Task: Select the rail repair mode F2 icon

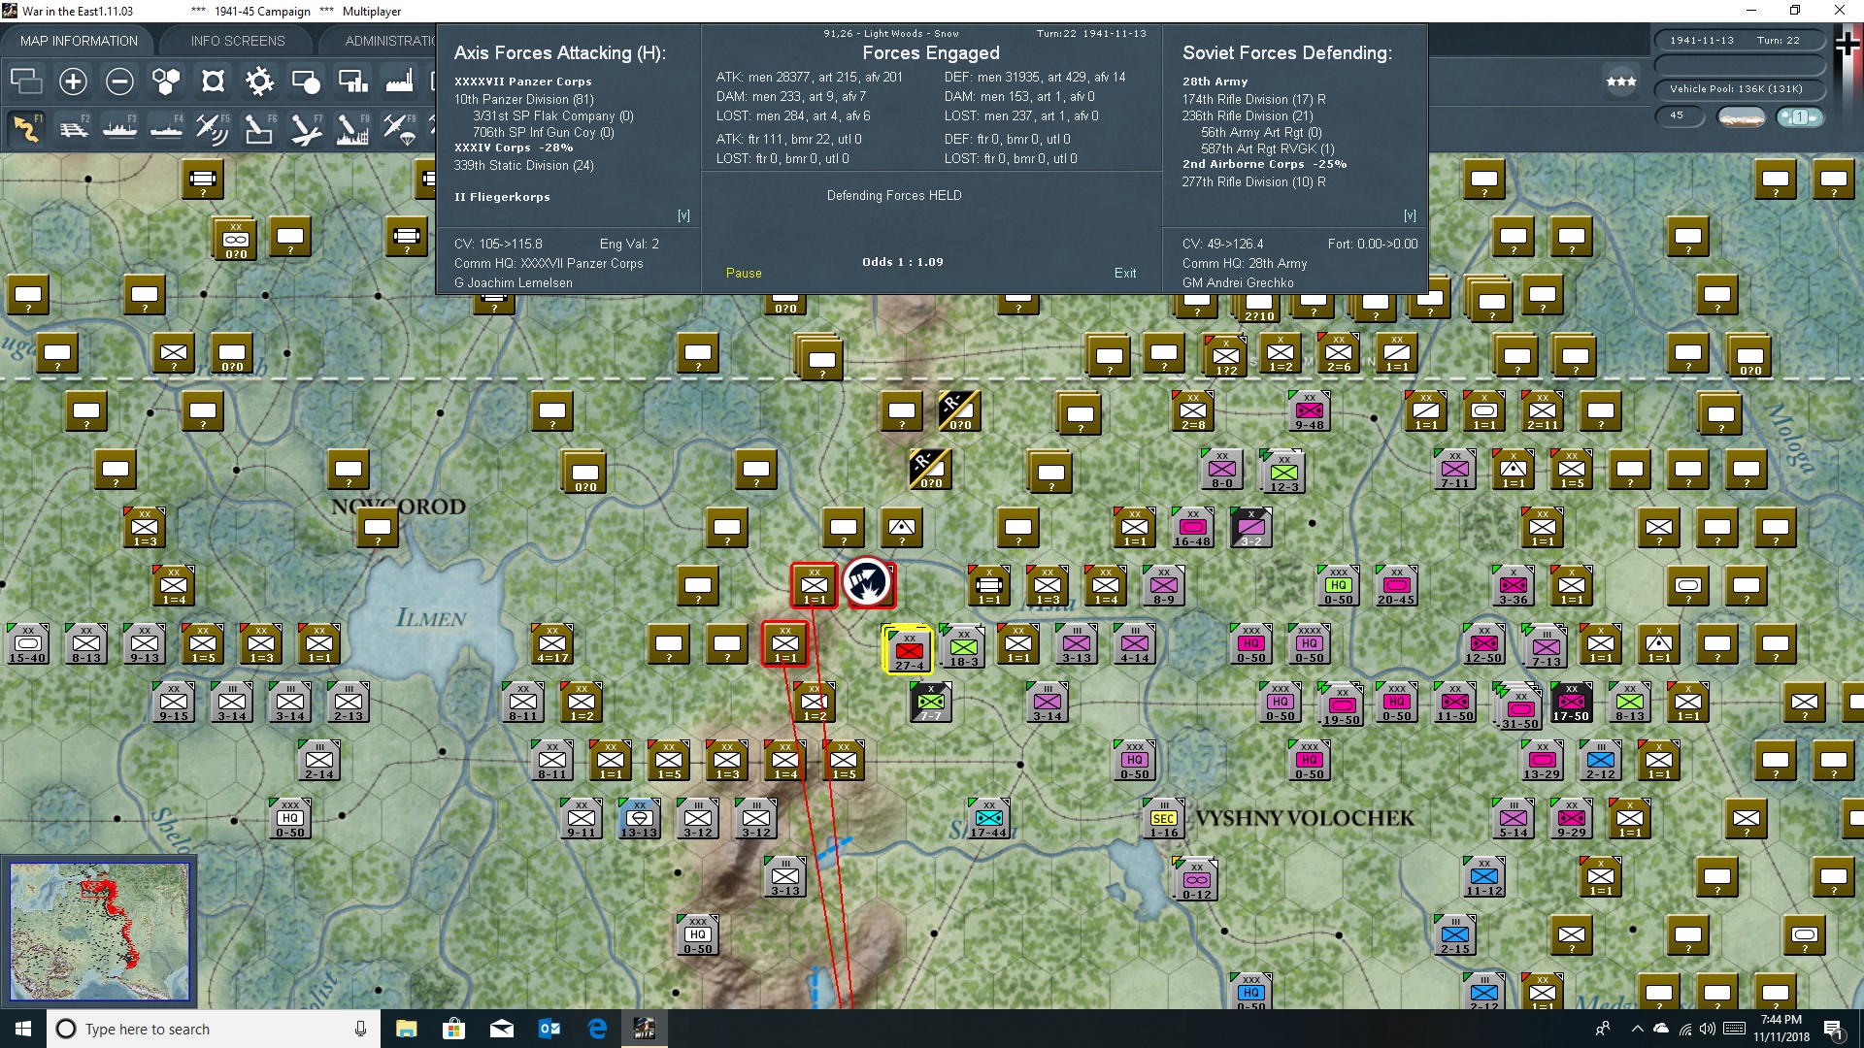Action: 74,128
